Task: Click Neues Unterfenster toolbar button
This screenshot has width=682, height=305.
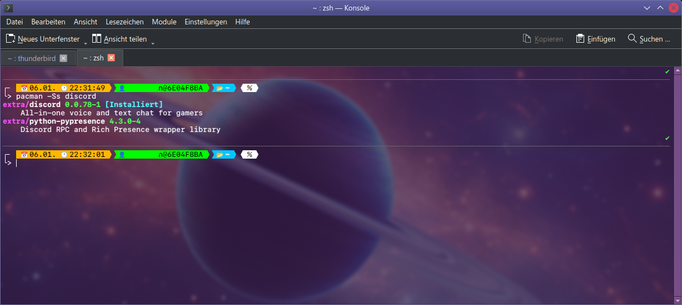Action: point(43,39)
